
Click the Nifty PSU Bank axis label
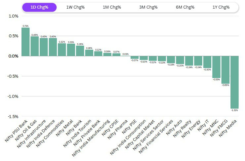point(16,131)
